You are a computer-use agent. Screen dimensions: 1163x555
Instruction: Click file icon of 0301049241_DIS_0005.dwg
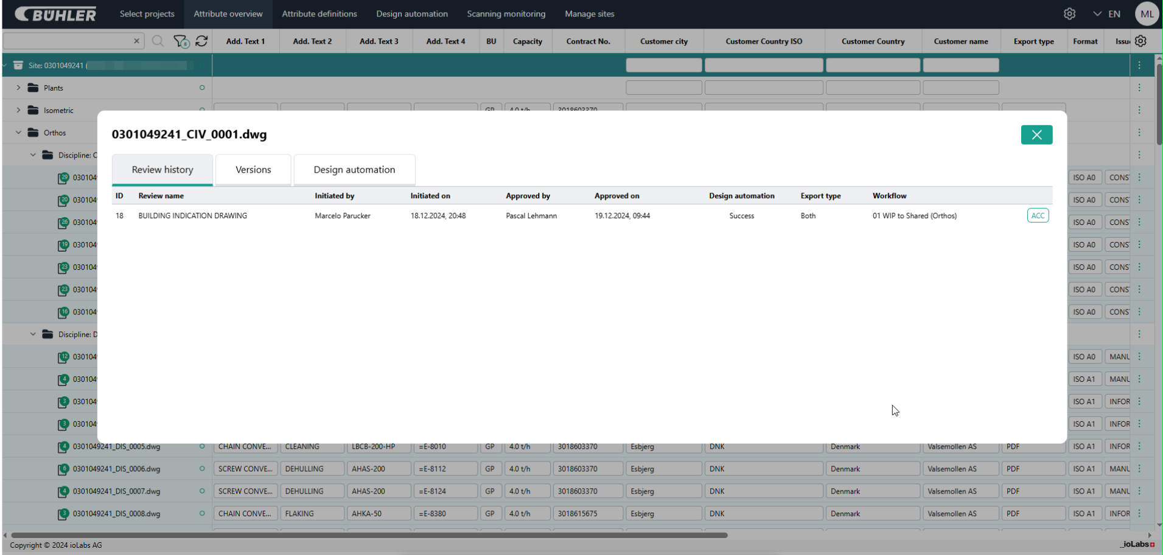coord(63,447)
